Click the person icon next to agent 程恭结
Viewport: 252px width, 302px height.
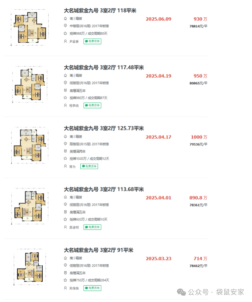pos(65,105)
